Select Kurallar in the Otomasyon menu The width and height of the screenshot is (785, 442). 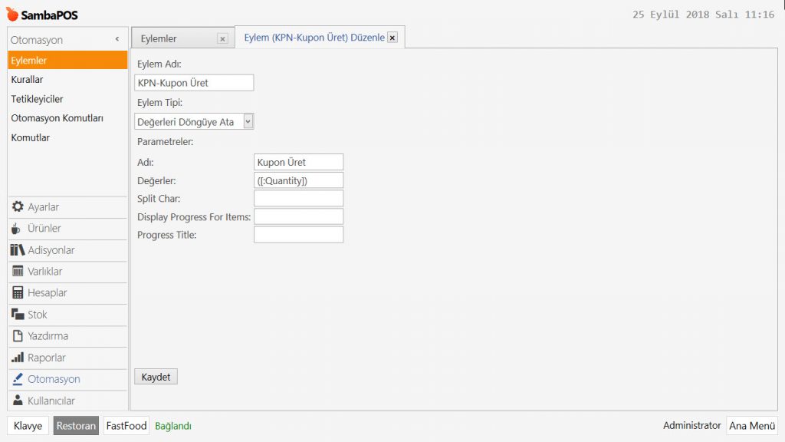coord(27,79)
